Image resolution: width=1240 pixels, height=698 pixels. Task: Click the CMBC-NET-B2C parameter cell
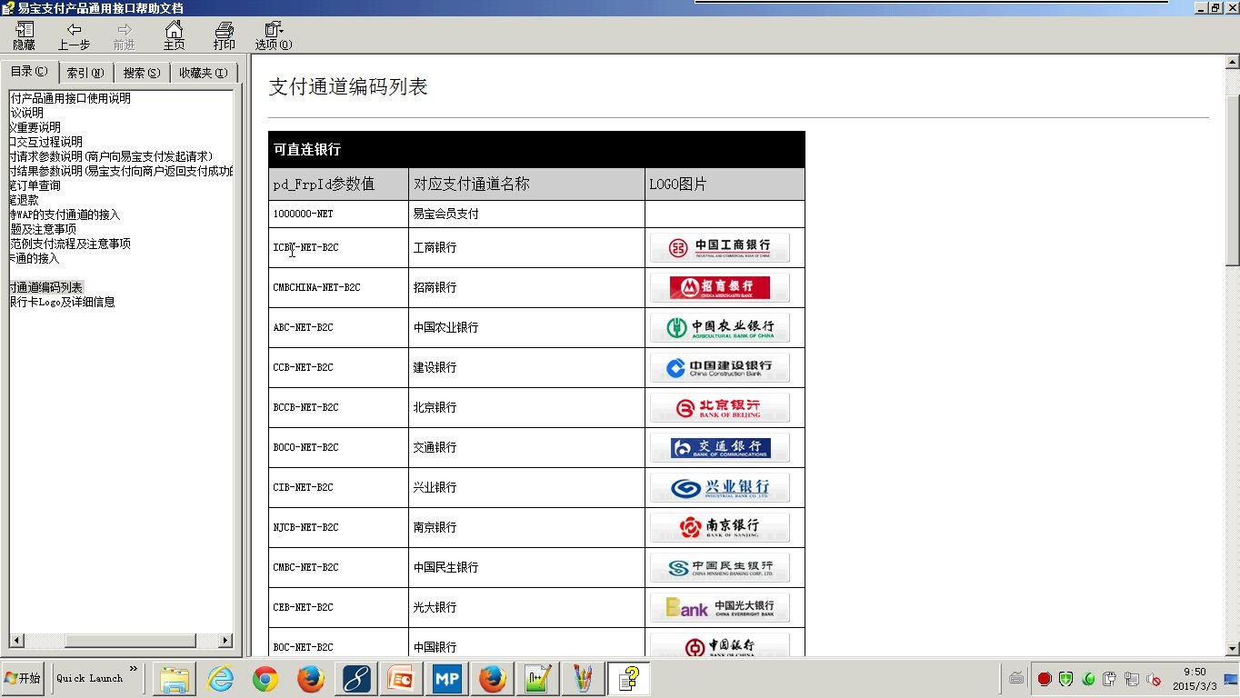click(x=338, y=567)
